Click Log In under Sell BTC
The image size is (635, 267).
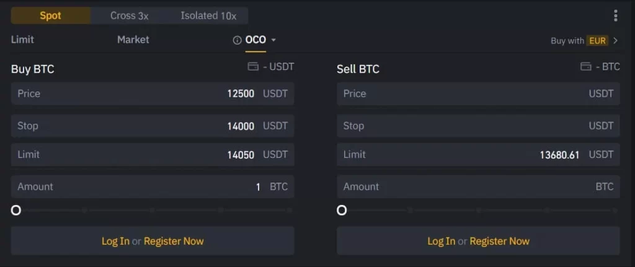coord(441,241)
